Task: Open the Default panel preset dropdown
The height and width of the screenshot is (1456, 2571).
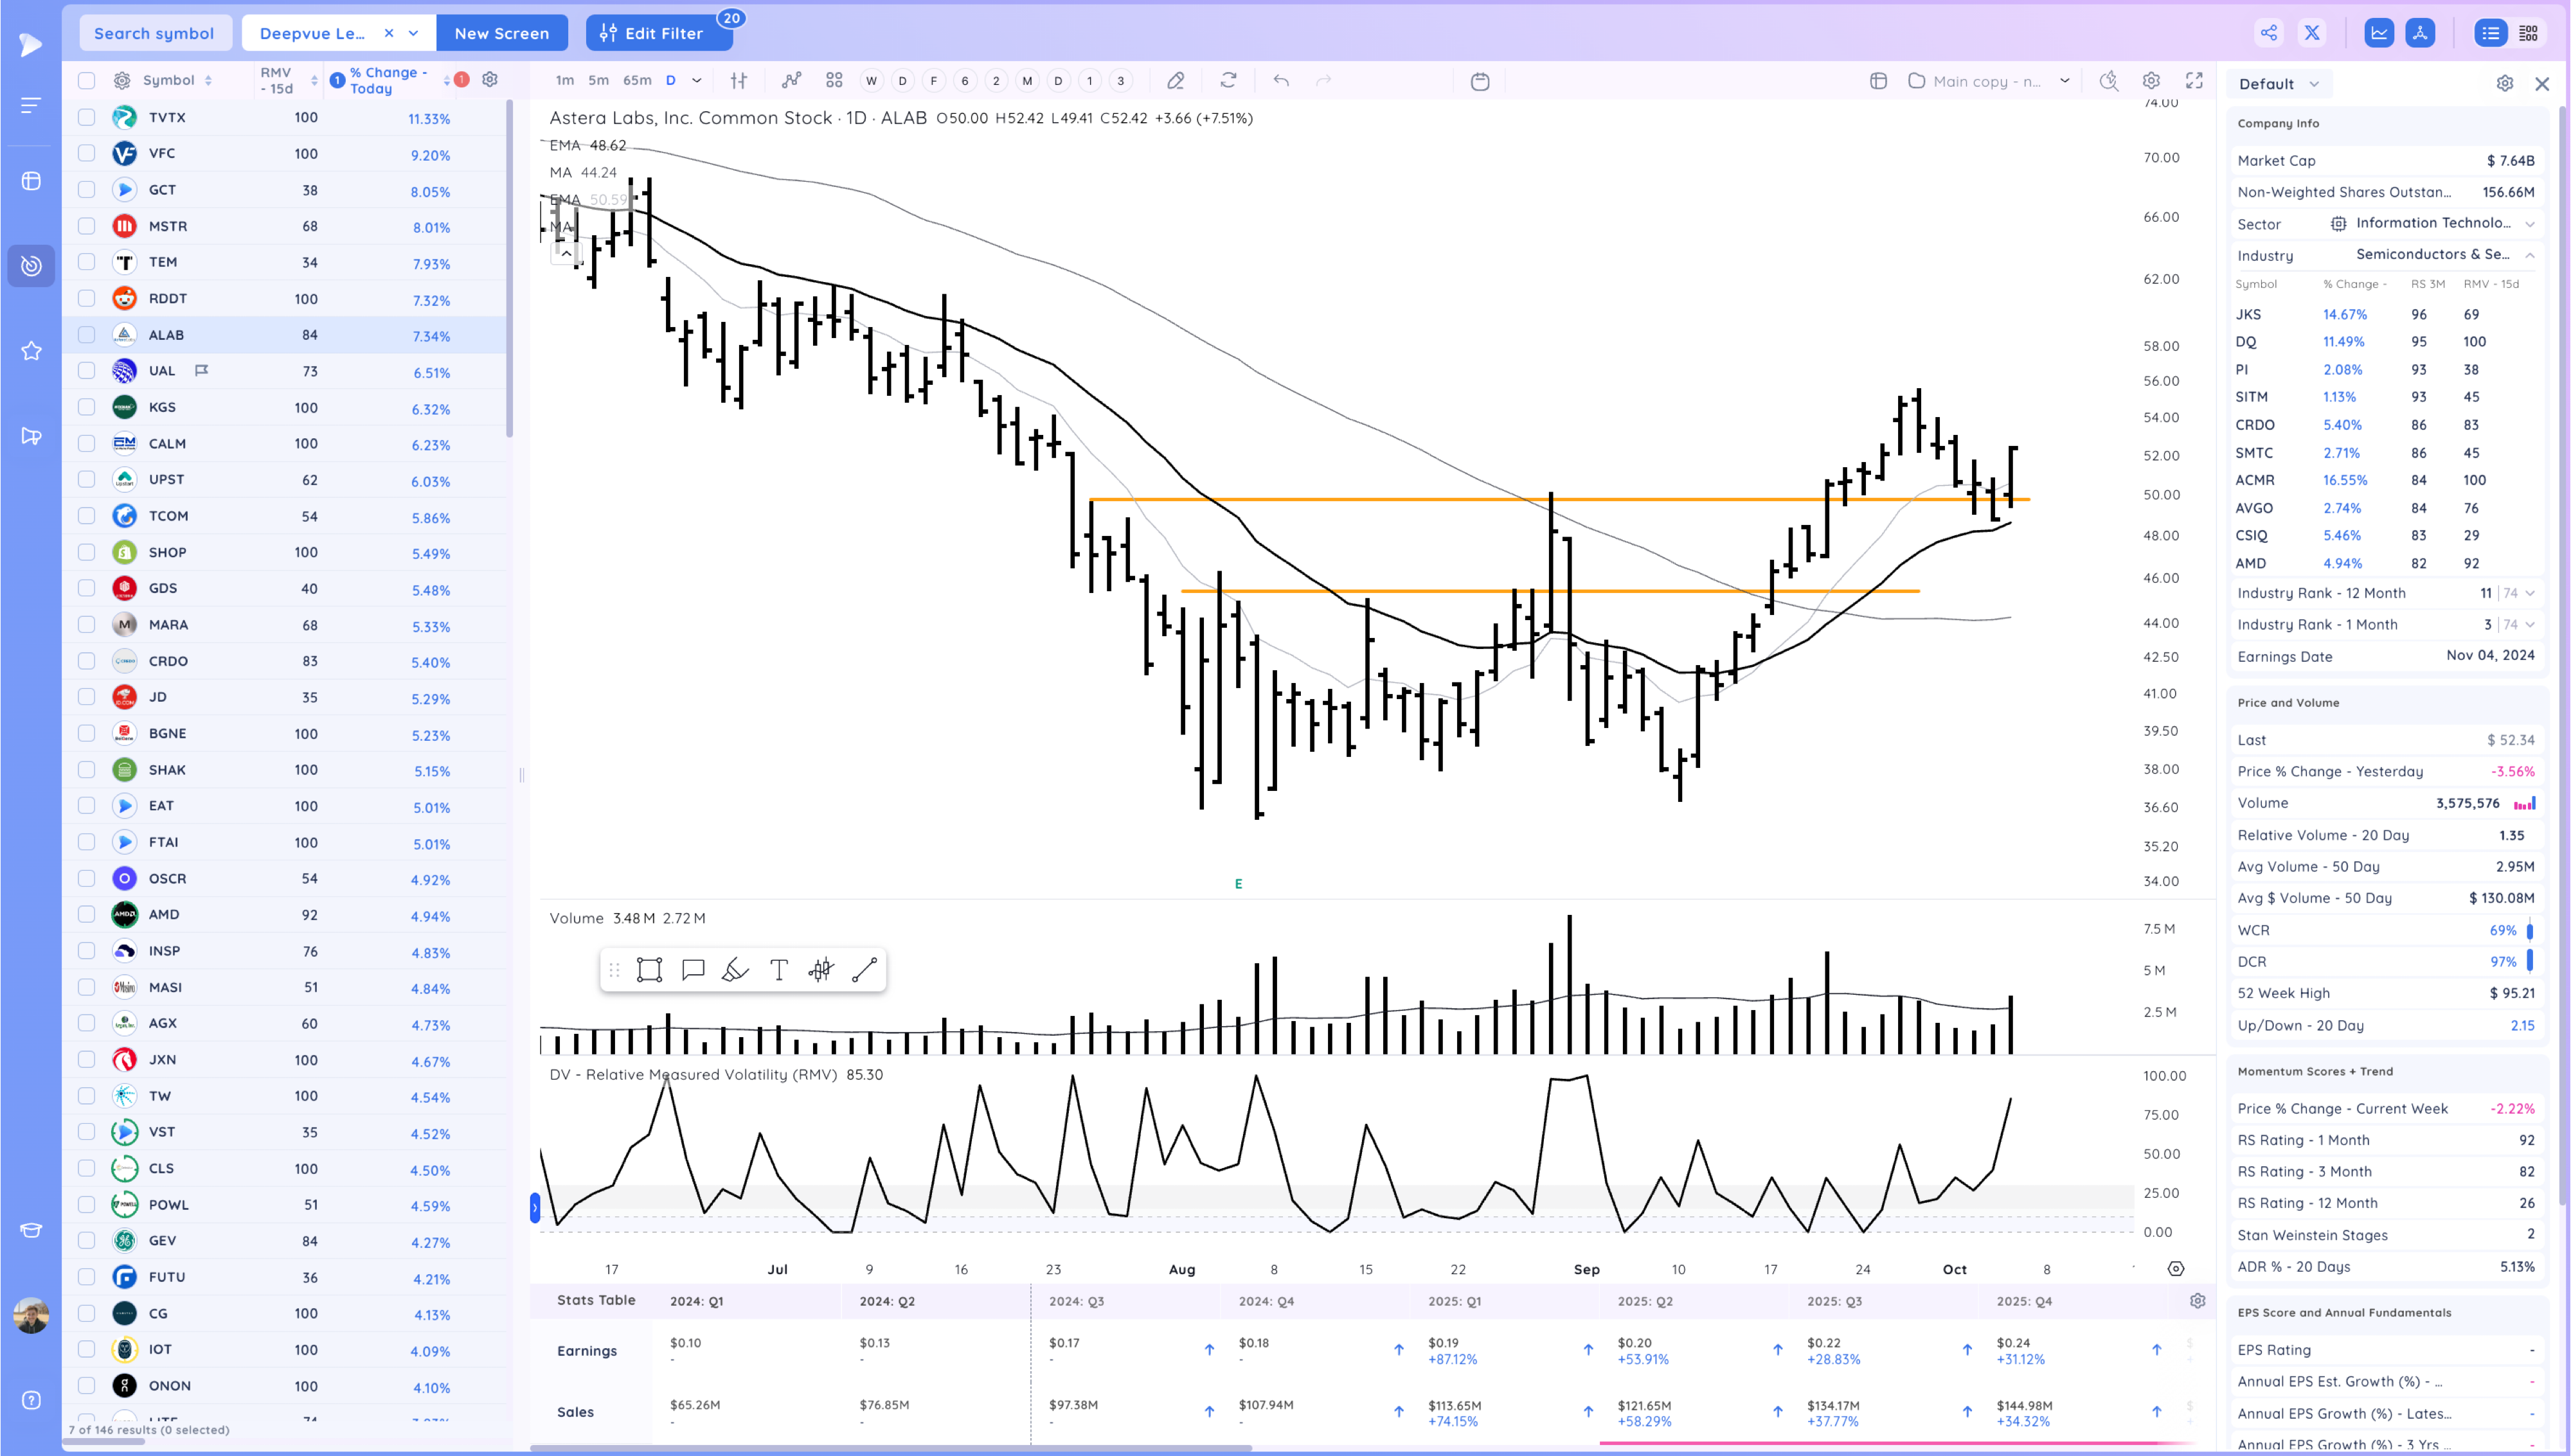Action: [x=2279, y=84]
